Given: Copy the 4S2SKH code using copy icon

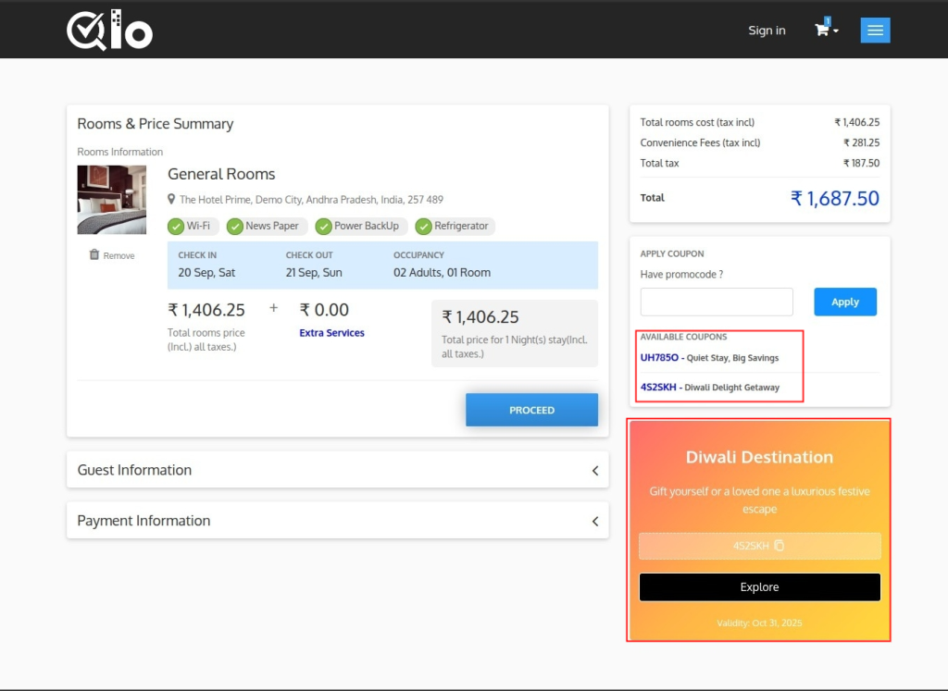Looking at the screenshot, I should pyautogui.click(x=780, y=546).
